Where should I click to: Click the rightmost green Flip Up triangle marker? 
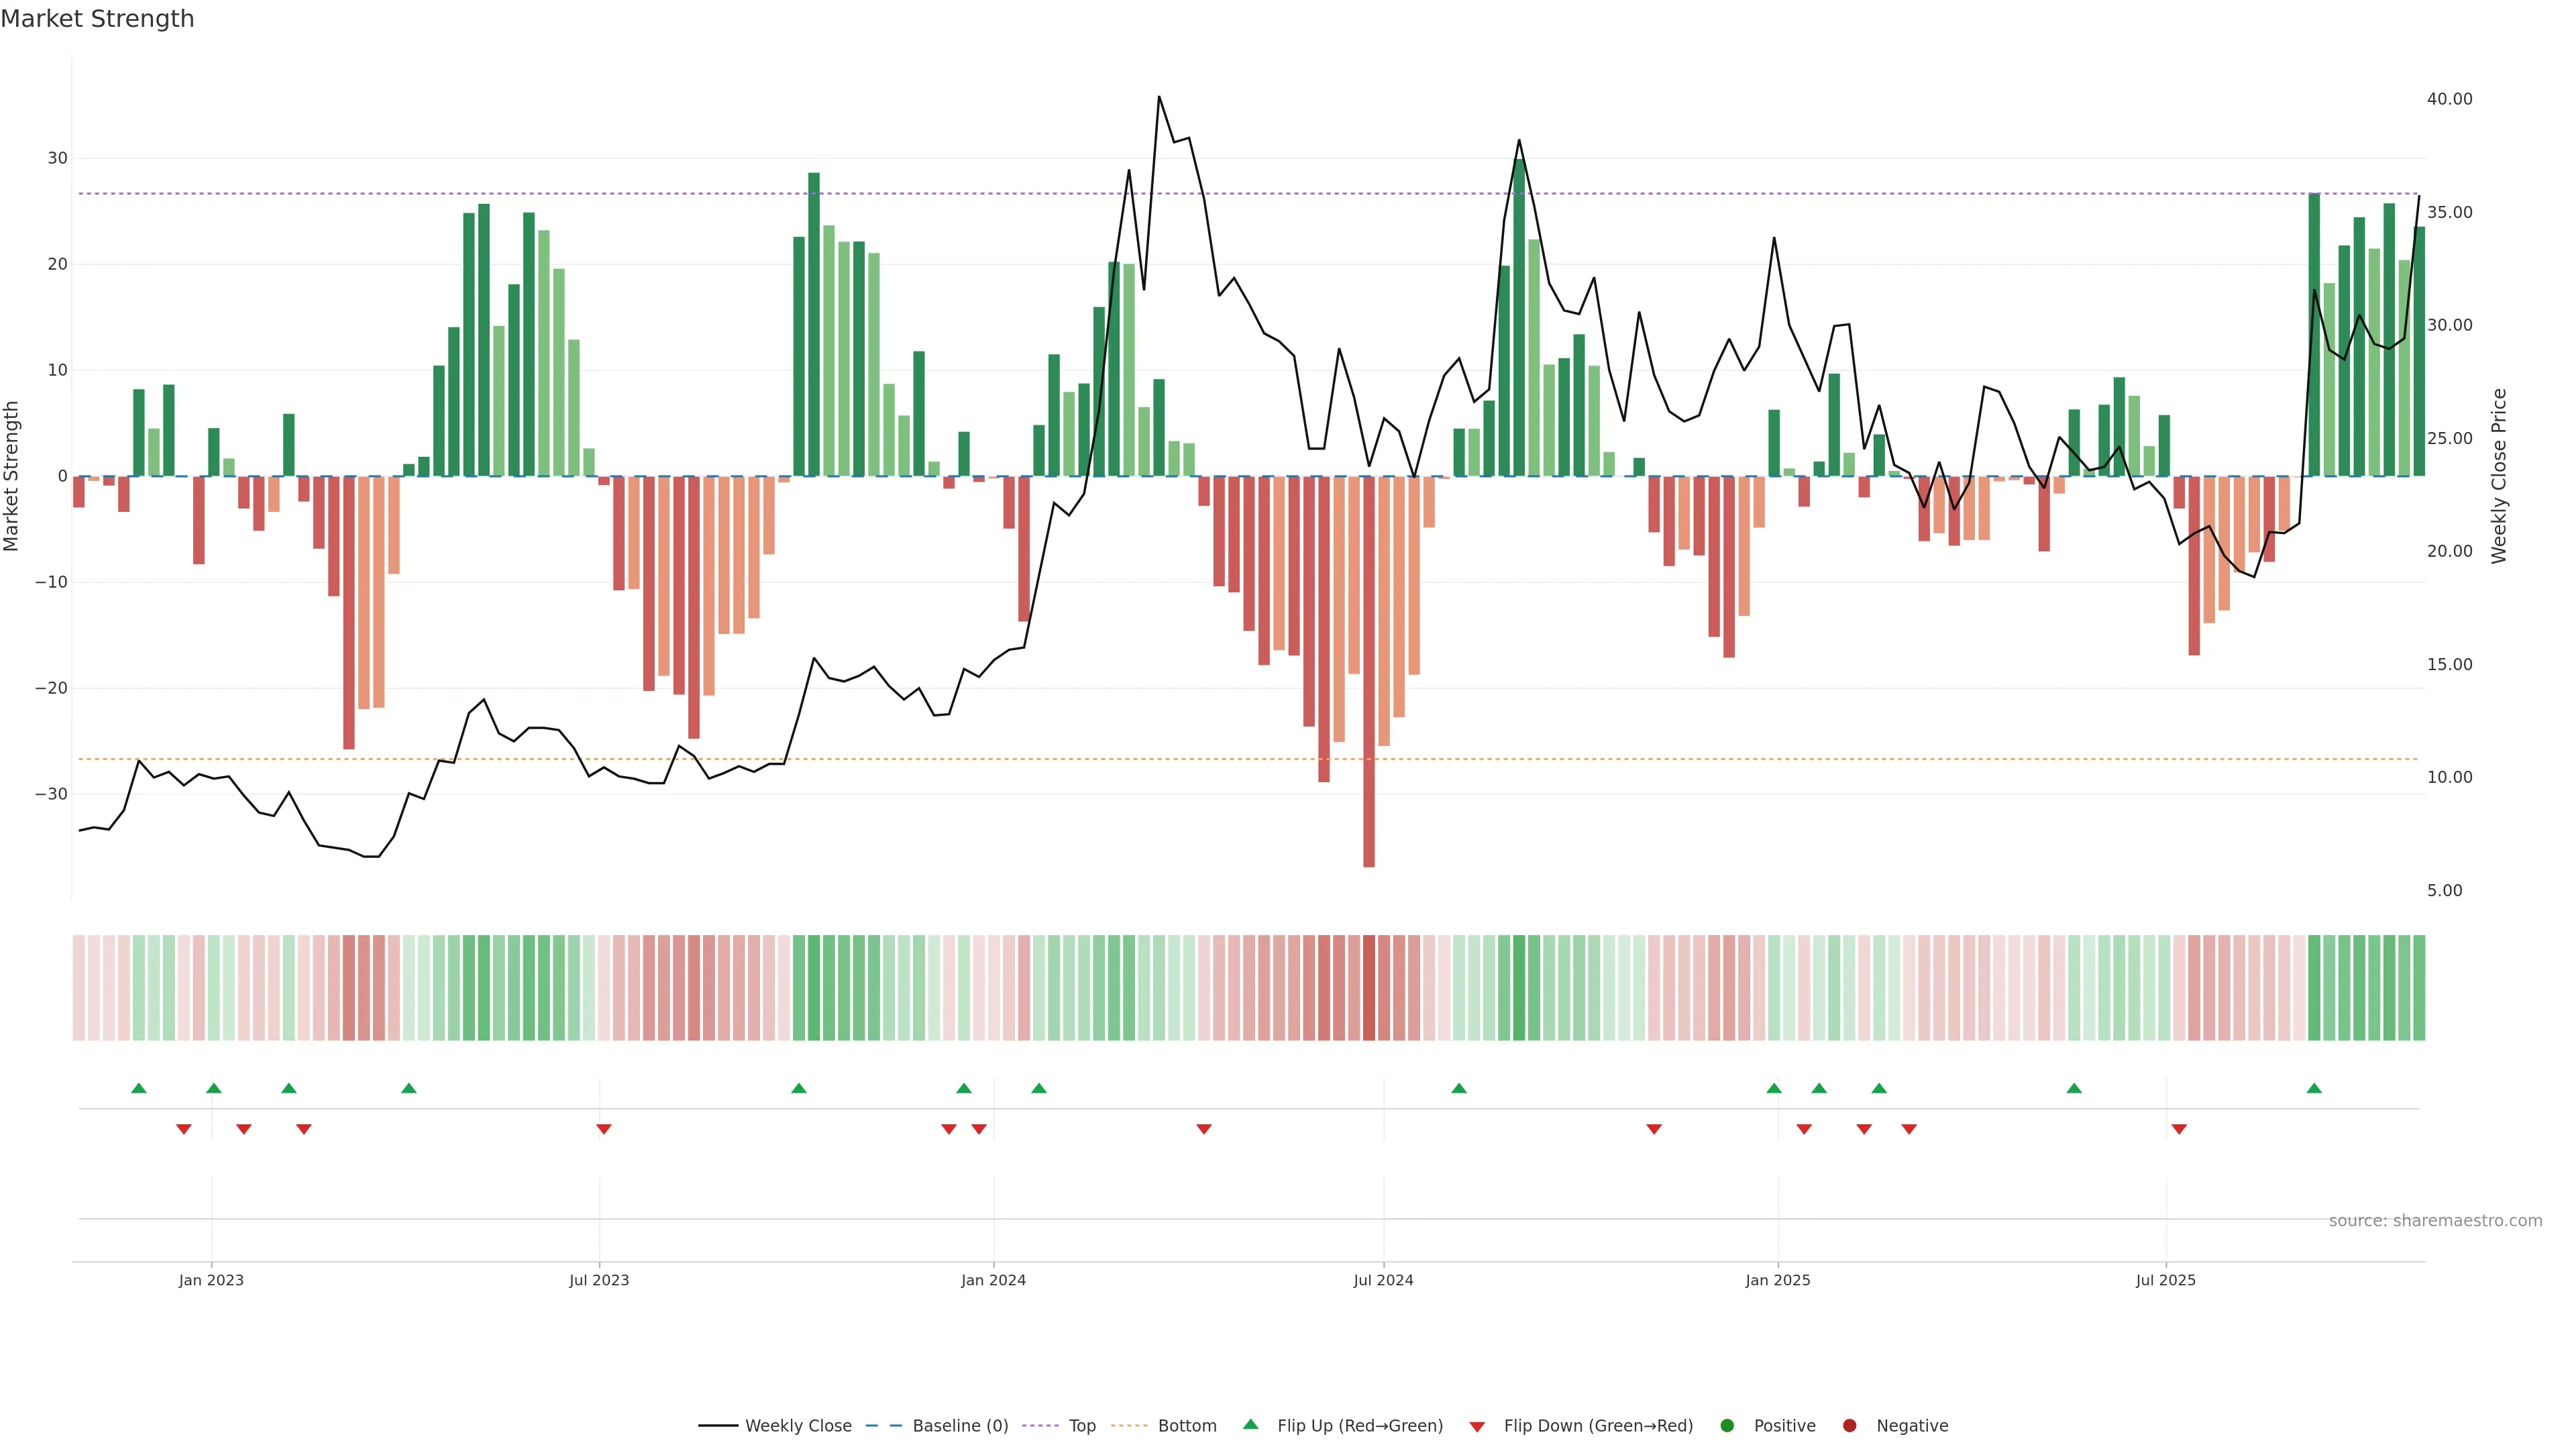(2314, 1088)
